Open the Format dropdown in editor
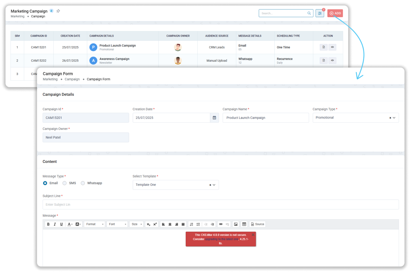Viewport: 410px width, 272px height. coord(95,224)
